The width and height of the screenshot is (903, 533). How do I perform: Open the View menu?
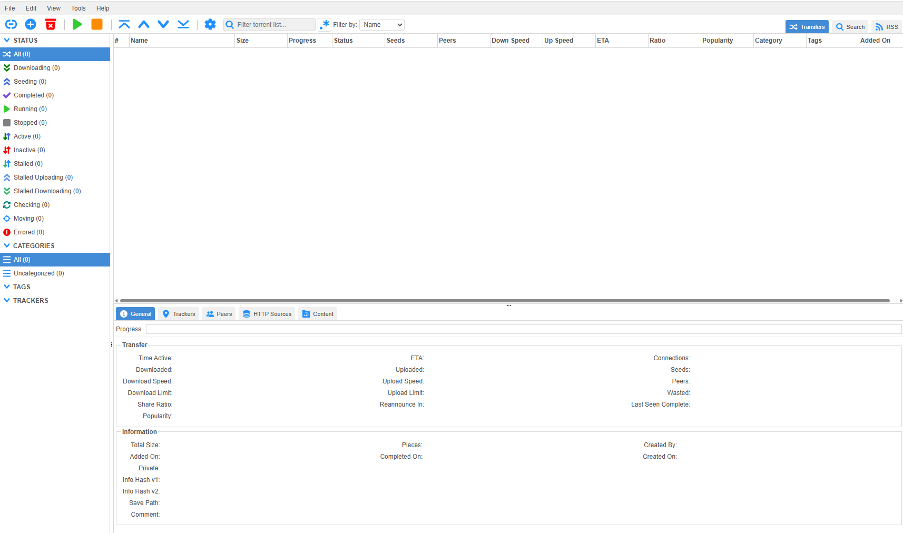(54, 8)
